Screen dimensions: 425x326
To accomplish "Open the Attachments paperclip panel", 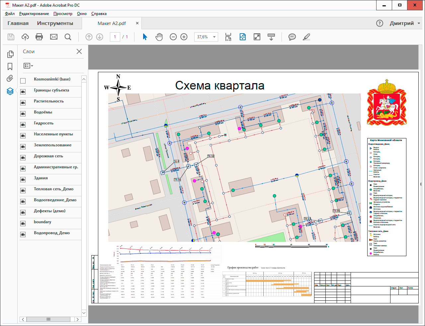I will (x=10, y=79).
